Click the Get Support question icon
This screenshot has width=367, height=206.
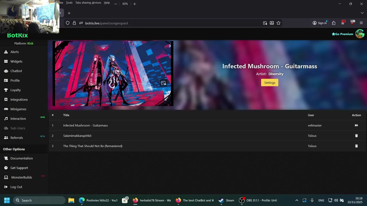[6, 168]
